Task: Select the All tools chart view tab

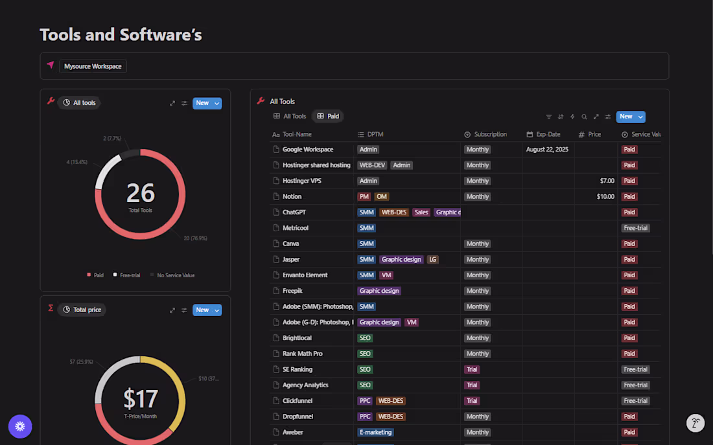Action: [x=80, y=103]
